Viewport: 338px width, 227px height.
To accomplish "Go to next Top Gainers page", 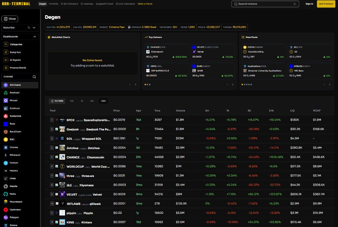I will pos(233,84).
